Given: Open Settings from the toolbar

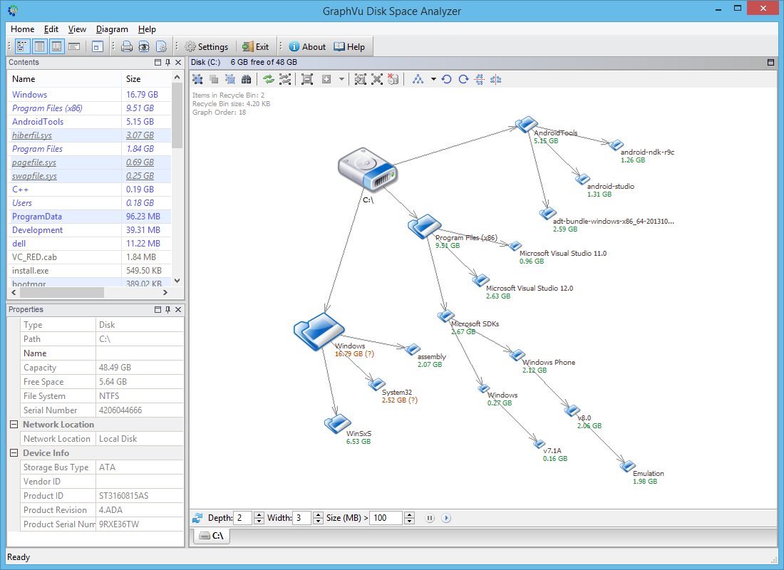Looking at the screenshot, I should click(x=207, y=47).
